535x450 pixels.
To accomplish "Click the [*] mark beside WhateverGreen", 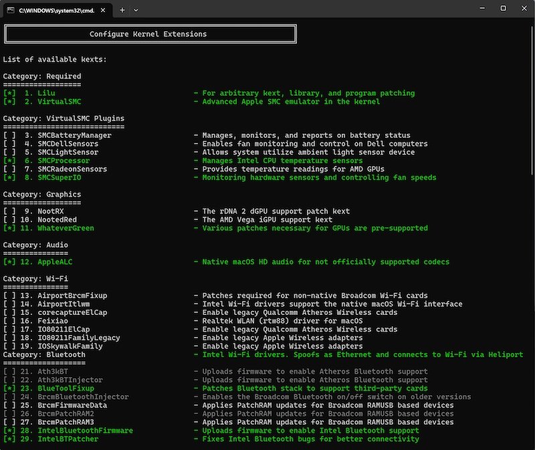I will pyautogui.click(x=9, y=228).
